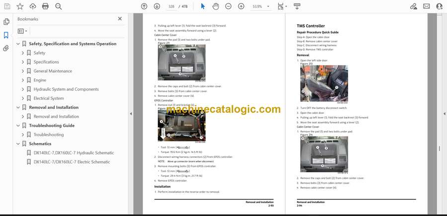Screen dimensions: 447x216
Task: Toggle the Page Thumbnails panel
Action: (x=6, y=22)
